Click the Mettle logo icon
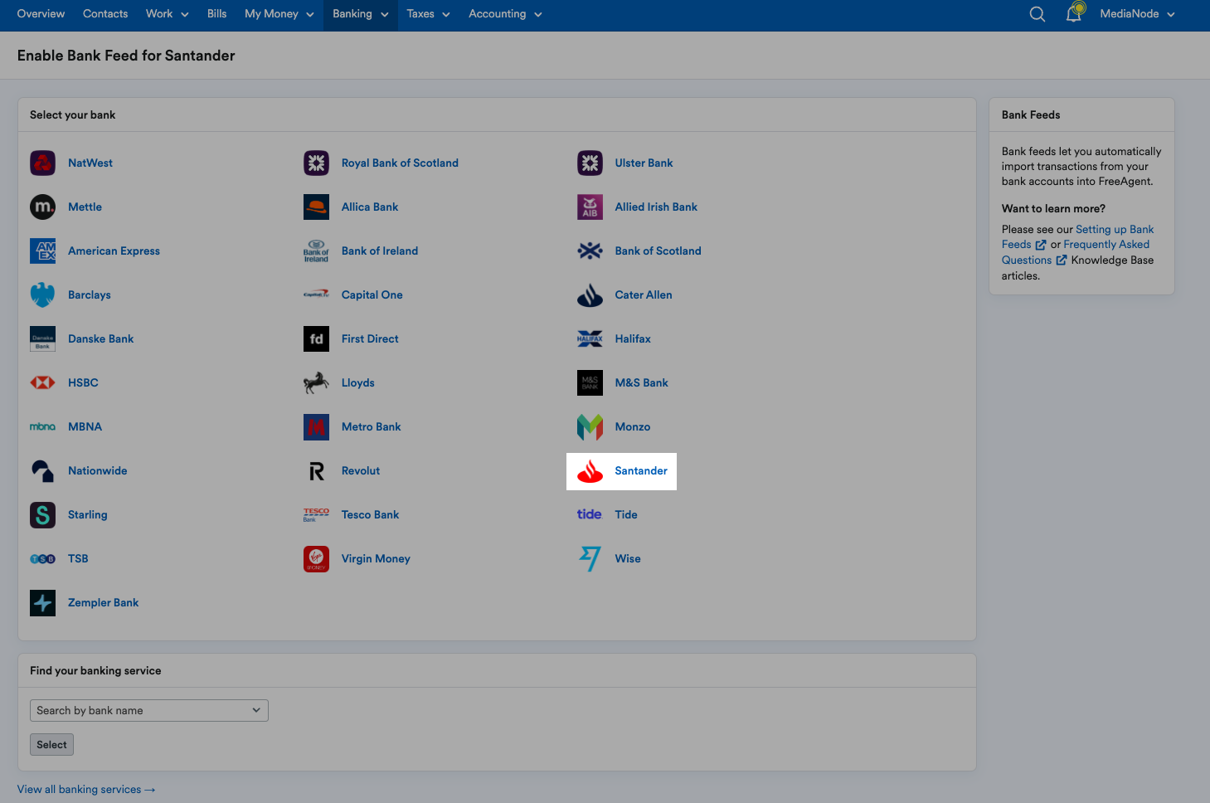 click(42, 207)
